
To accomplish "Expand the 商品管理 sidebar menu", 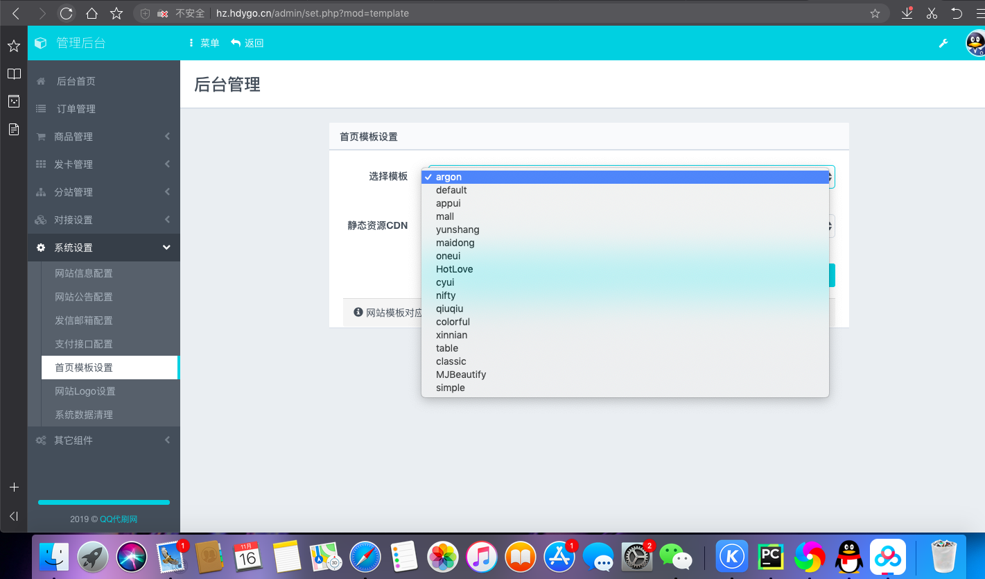I will (x=104, y=137).
